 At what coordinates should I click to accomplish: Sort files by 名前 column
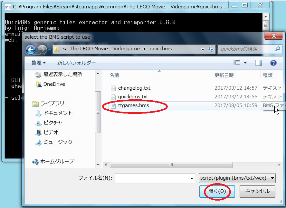pyautogui.click(x=114, y=75)
